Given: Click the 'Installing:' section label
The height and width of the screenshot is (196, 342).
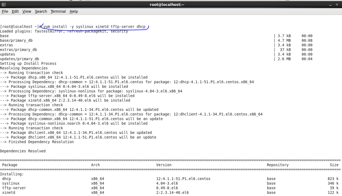Looking at the screenshot, I should point(12,174).
